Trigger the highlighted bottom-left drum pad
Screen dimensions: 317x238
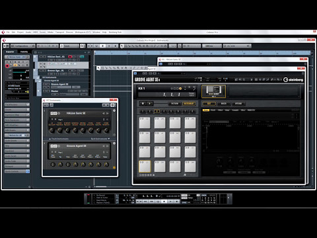pos(145,167)
